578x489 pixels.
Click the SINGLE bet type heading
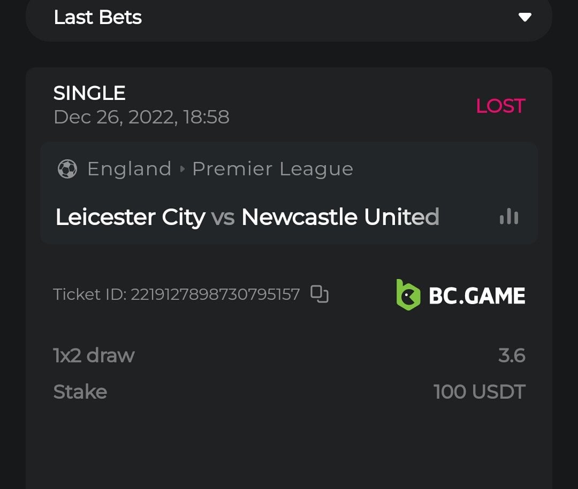[x=89, y=93]
